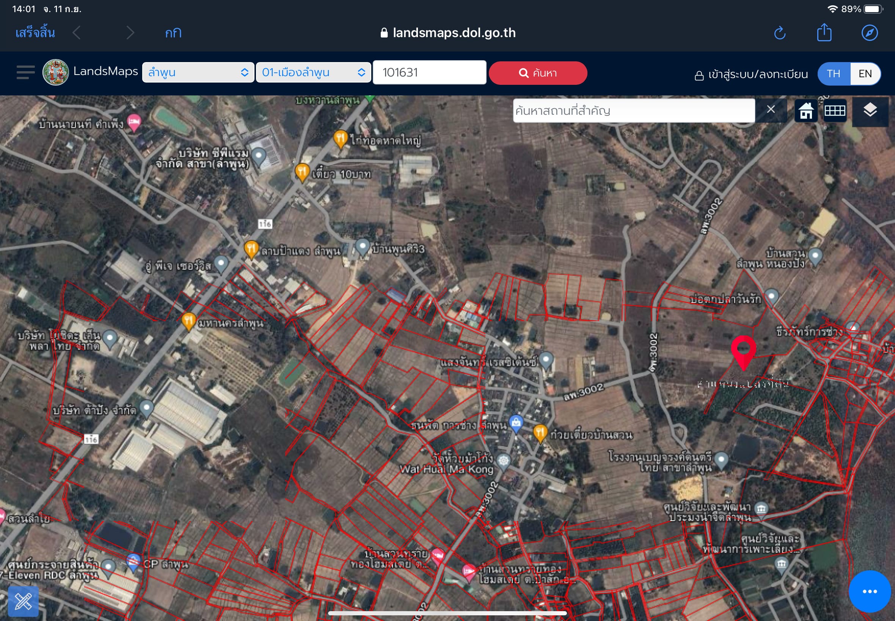Open the province dropdown showing ลำพูน
The image size is (895, 621).
[198, 72]
